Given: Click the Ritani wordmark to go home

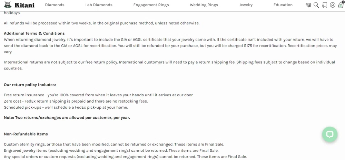Looking at the screenshot, I should [x=24, y=5].
